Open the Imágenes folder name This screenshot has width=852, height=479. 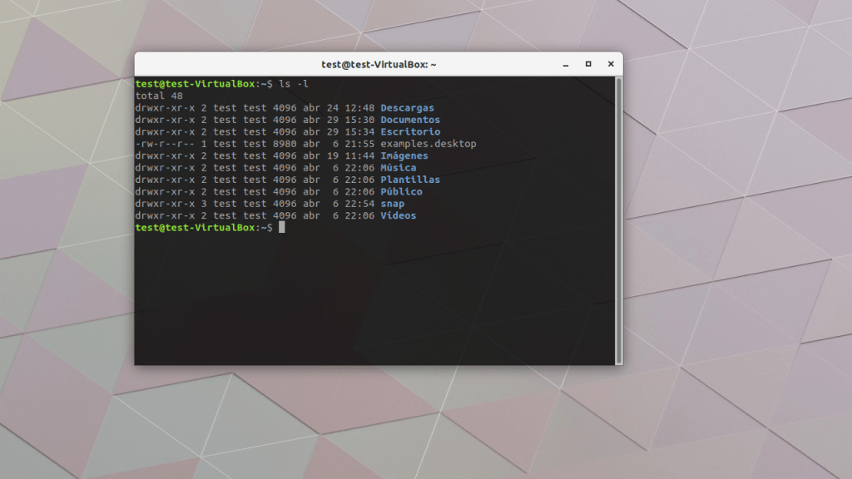pyautogui.click(x=404, y=156)
